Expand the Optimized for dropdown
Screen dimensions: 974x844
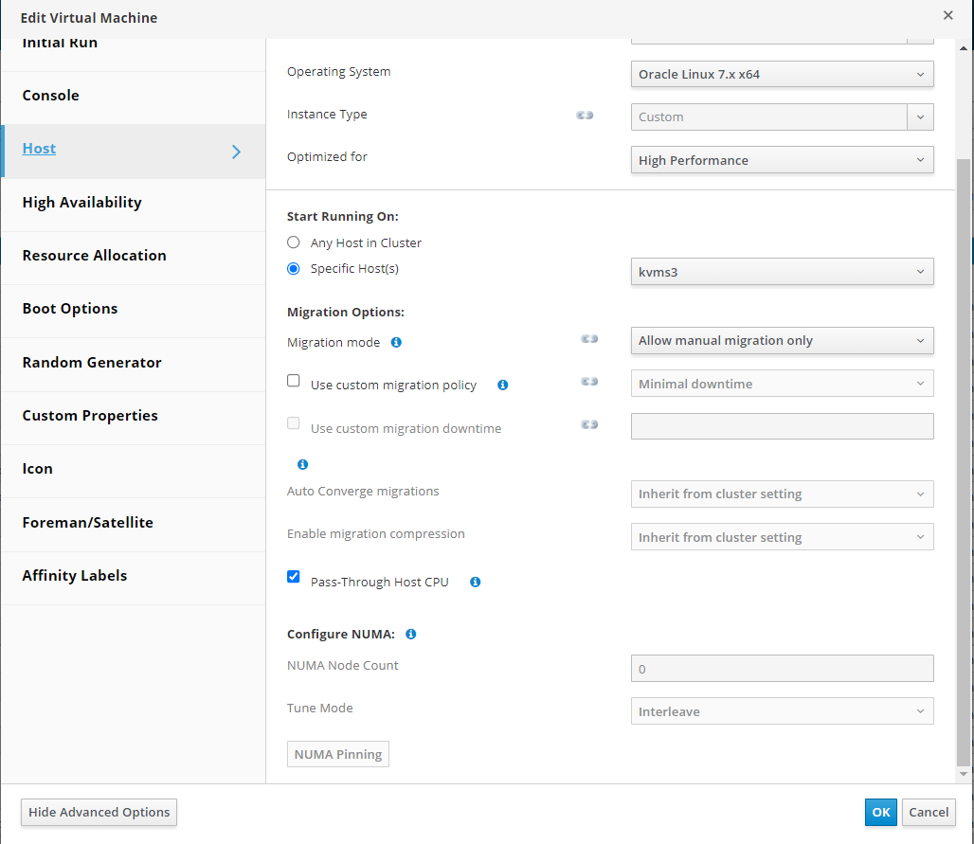coord(782,160)
